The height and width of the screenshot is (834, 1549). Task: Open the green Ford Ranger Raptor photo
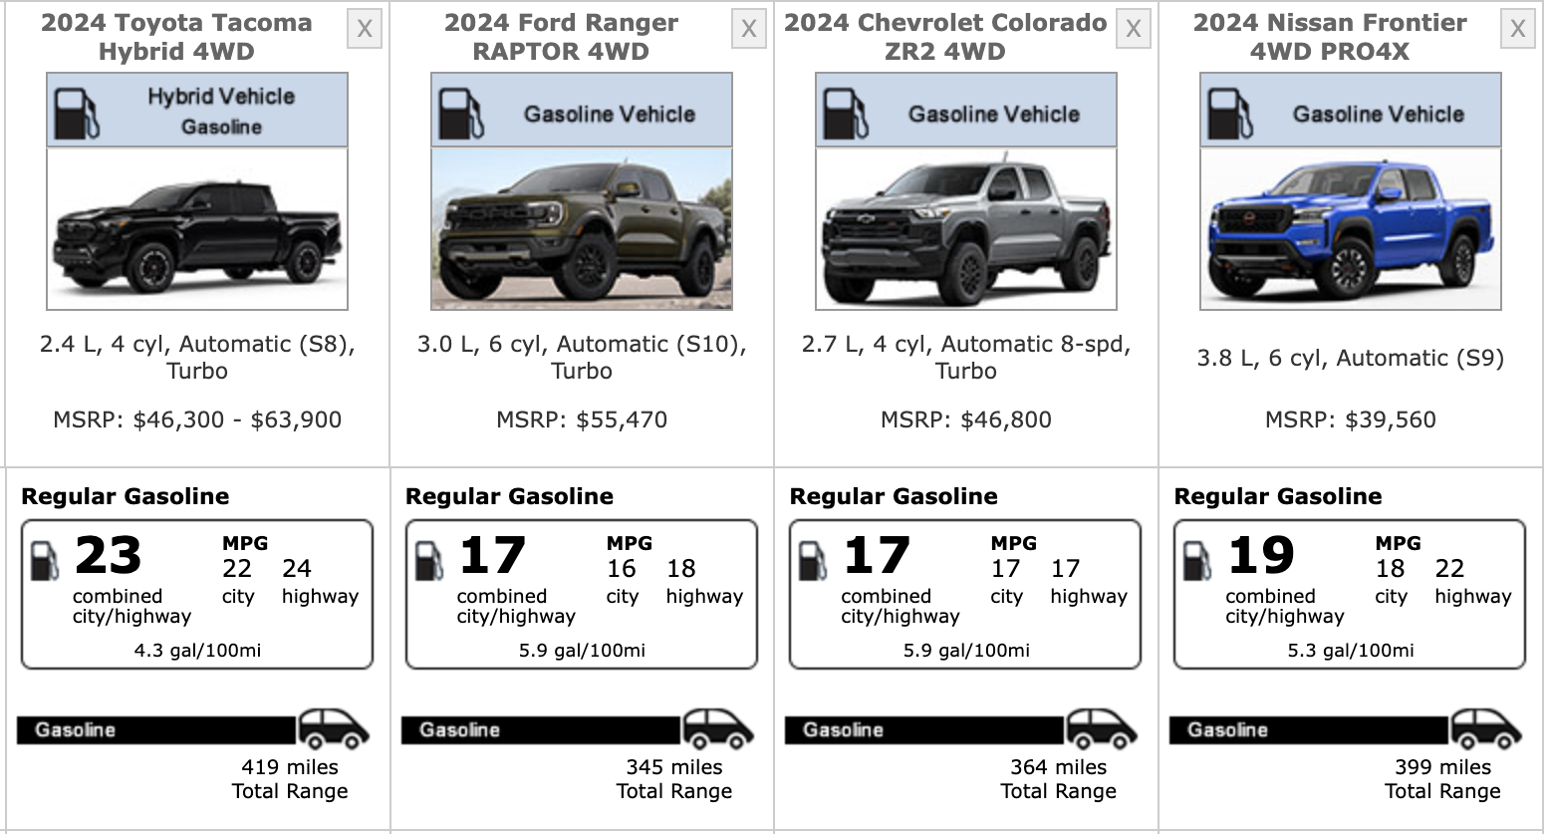click(x=582, y=229)
